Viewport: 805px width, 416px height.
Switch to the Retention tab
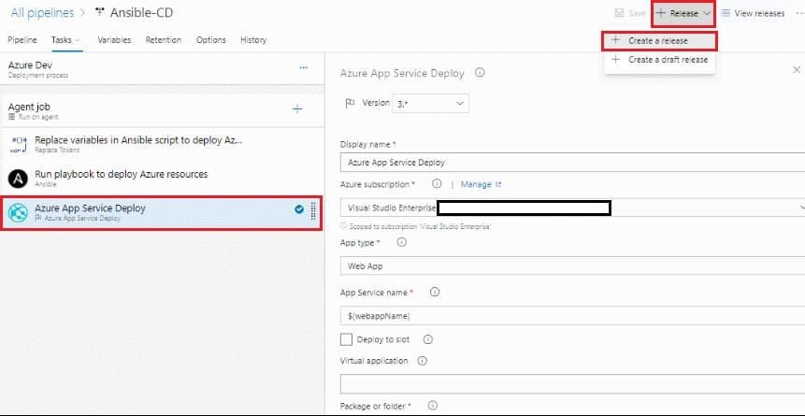(164, 40)
